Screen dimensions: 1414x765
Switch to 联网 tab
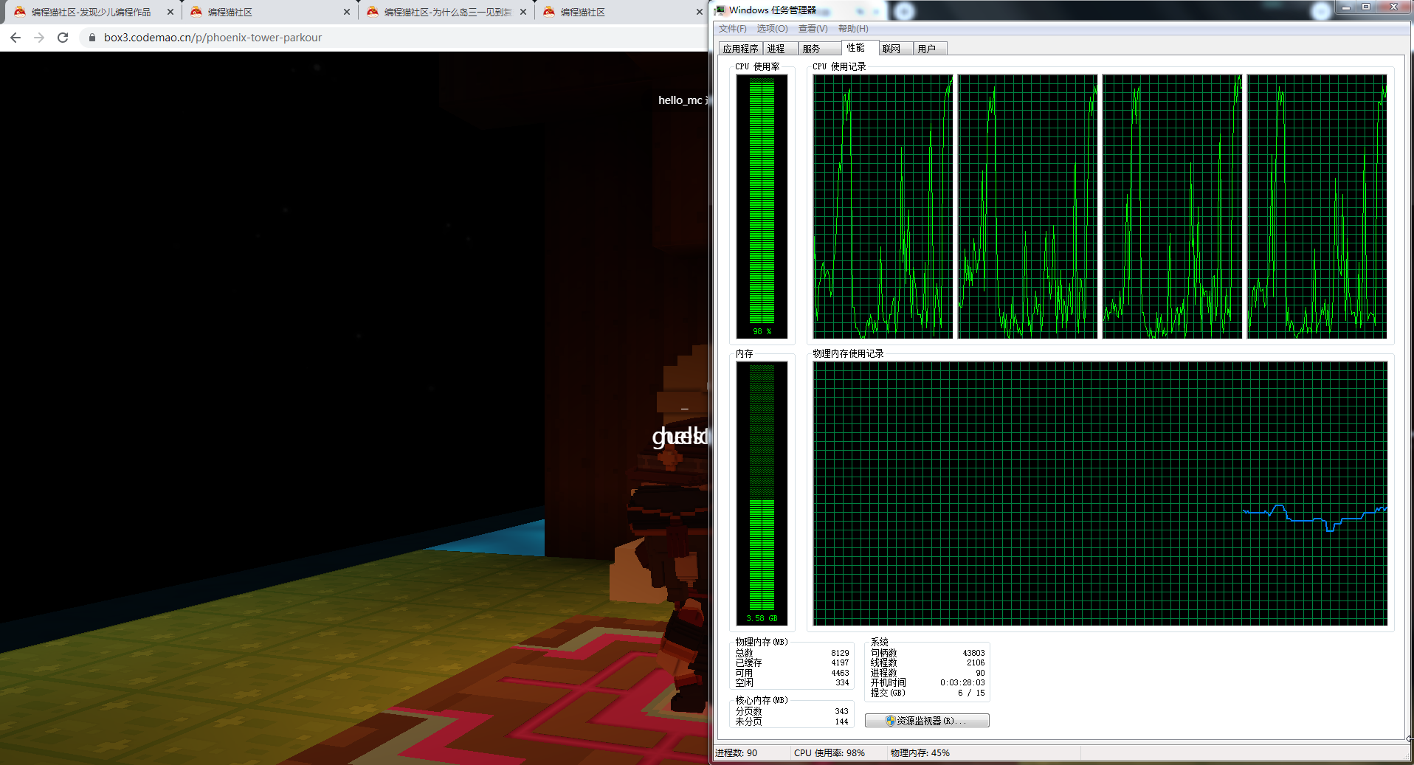(895, 49)
